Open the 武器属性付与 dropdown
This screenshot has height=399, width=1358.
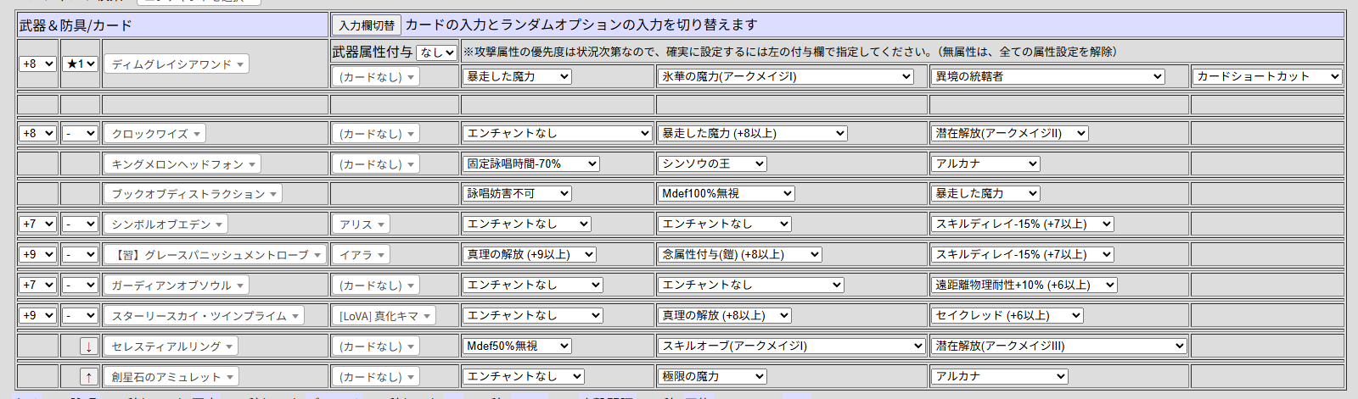tap(436, 53)
